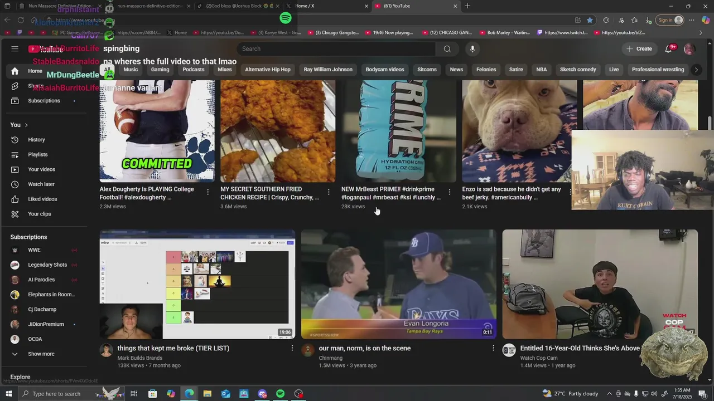
Task: Select the News category chip
Action: click(456, 70)
